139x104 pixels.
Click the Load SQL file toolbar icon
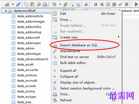pyautogui.click(x=72, y=4)
